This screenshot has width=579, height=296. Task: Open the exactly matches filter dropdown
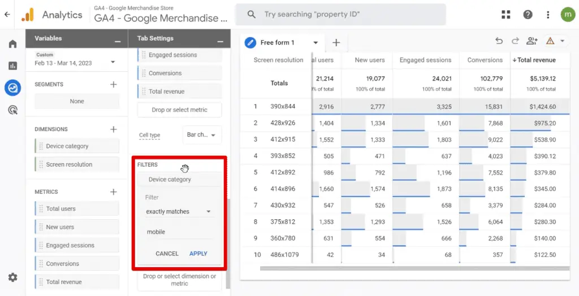pyautogui.click(x=178, y=211)
